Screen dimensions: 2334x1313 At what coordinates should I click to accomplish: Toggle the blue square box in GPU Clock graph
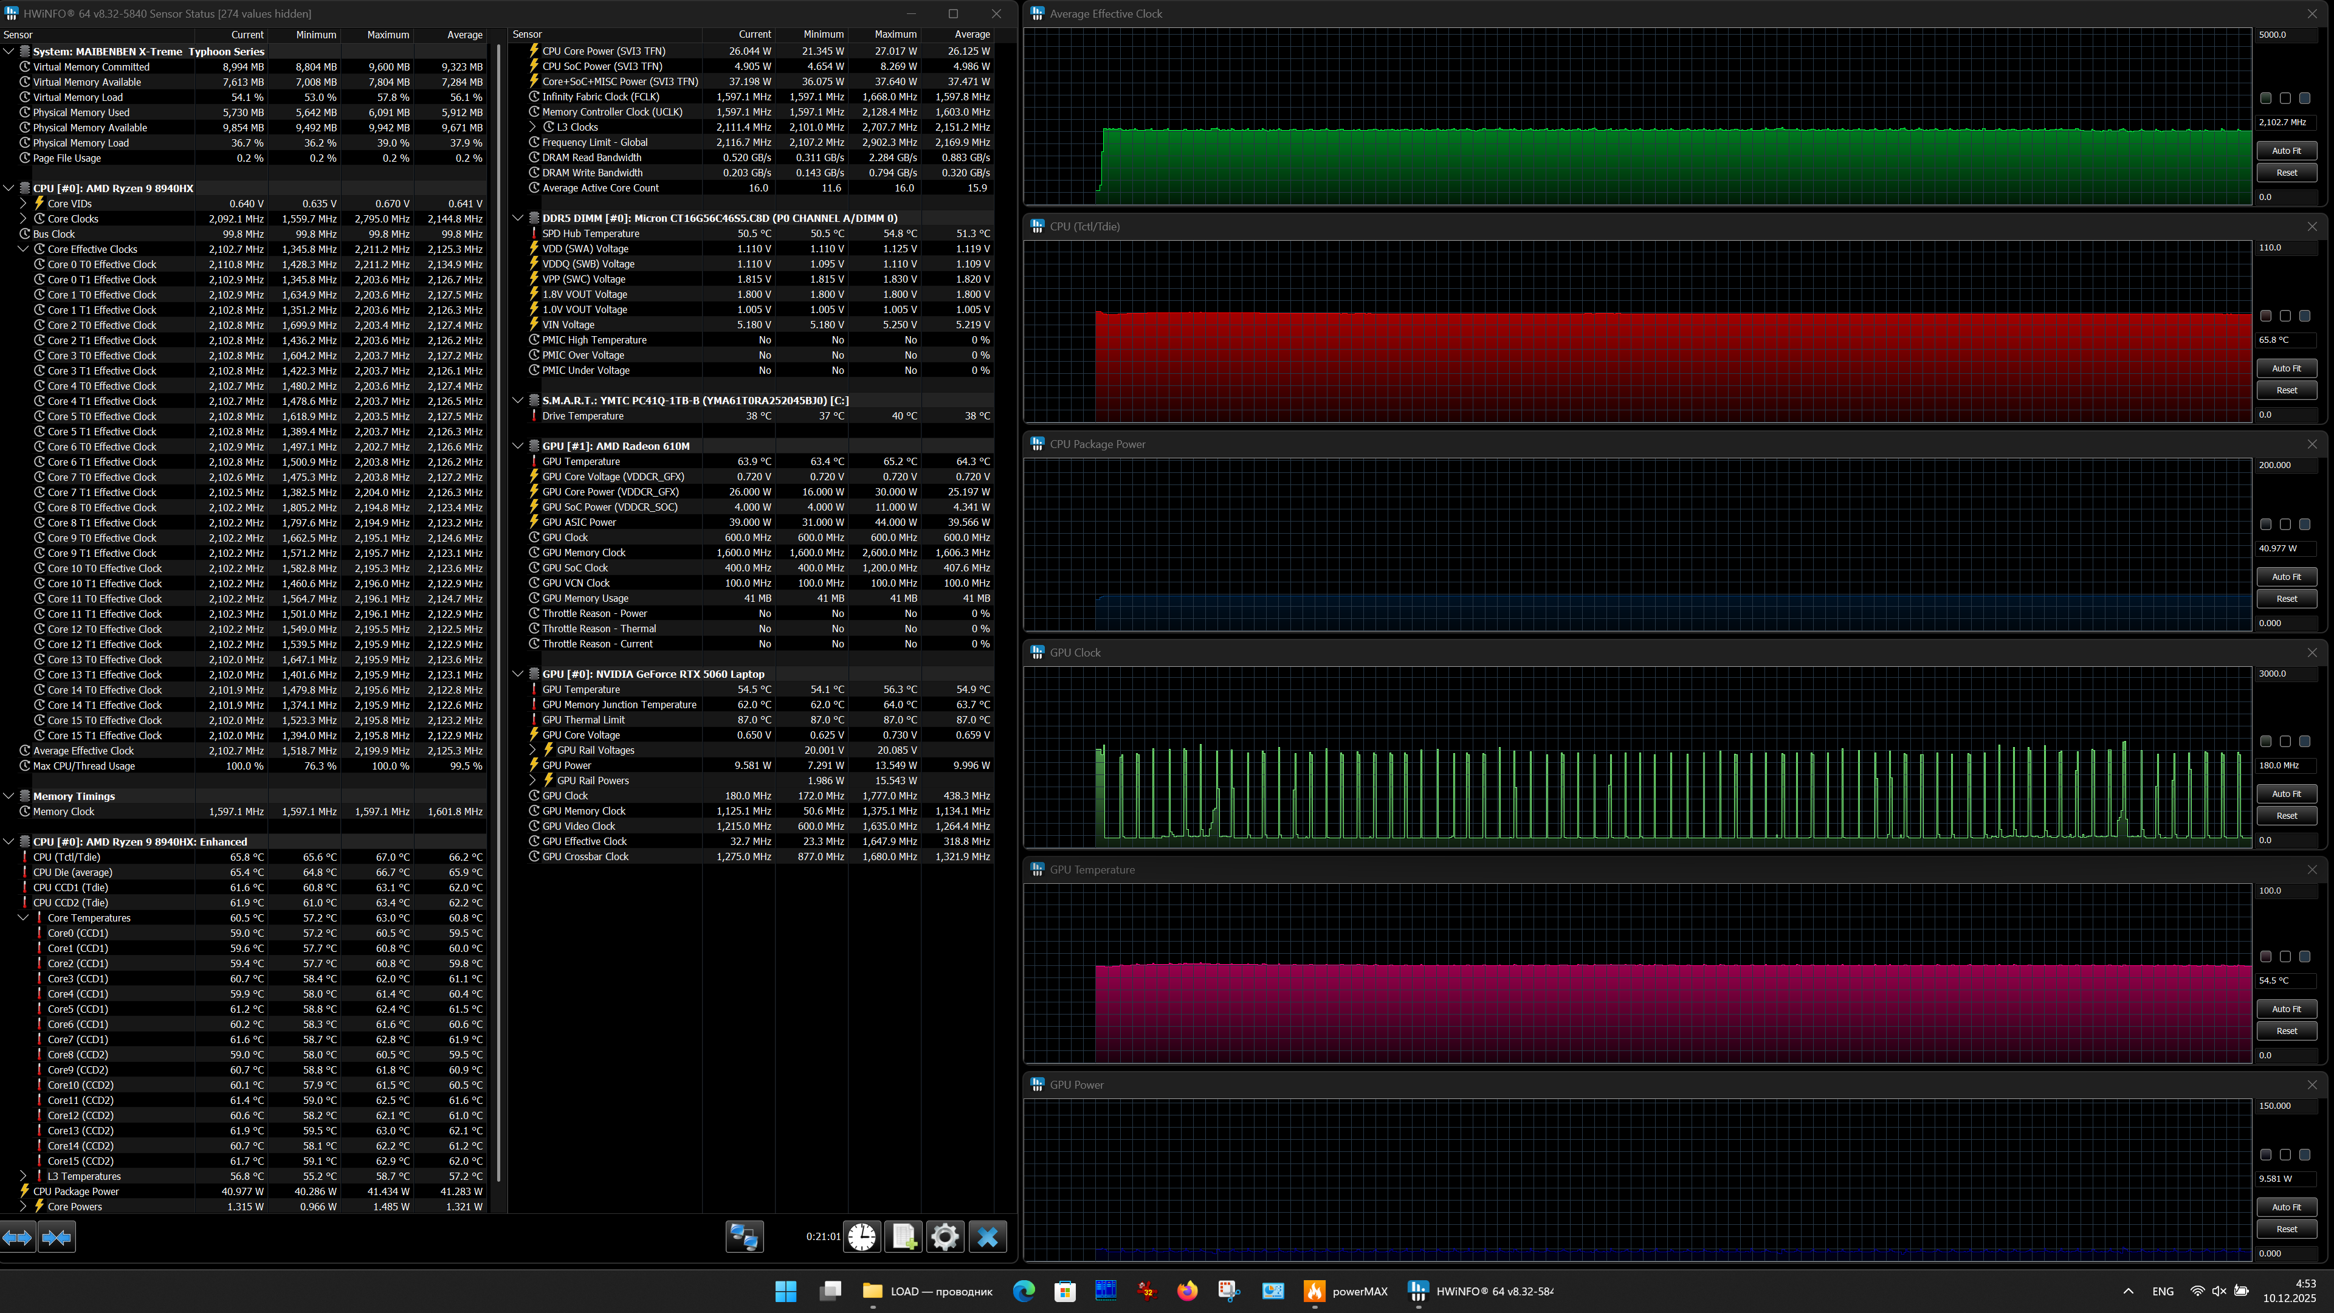click(x=2304, y=741)
